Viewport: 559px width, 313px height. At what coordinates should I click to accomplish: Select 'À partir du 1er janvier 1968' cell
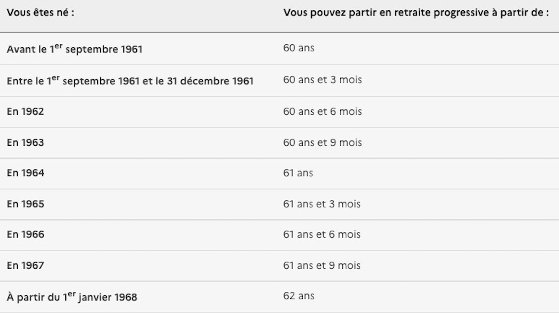[72, 297]
